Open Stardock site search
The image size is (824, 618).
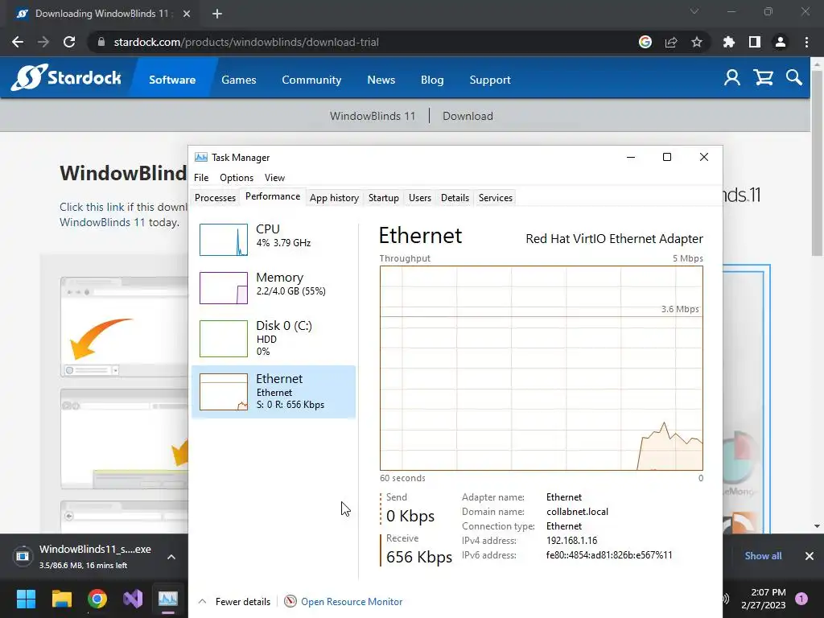pos(794,78)
